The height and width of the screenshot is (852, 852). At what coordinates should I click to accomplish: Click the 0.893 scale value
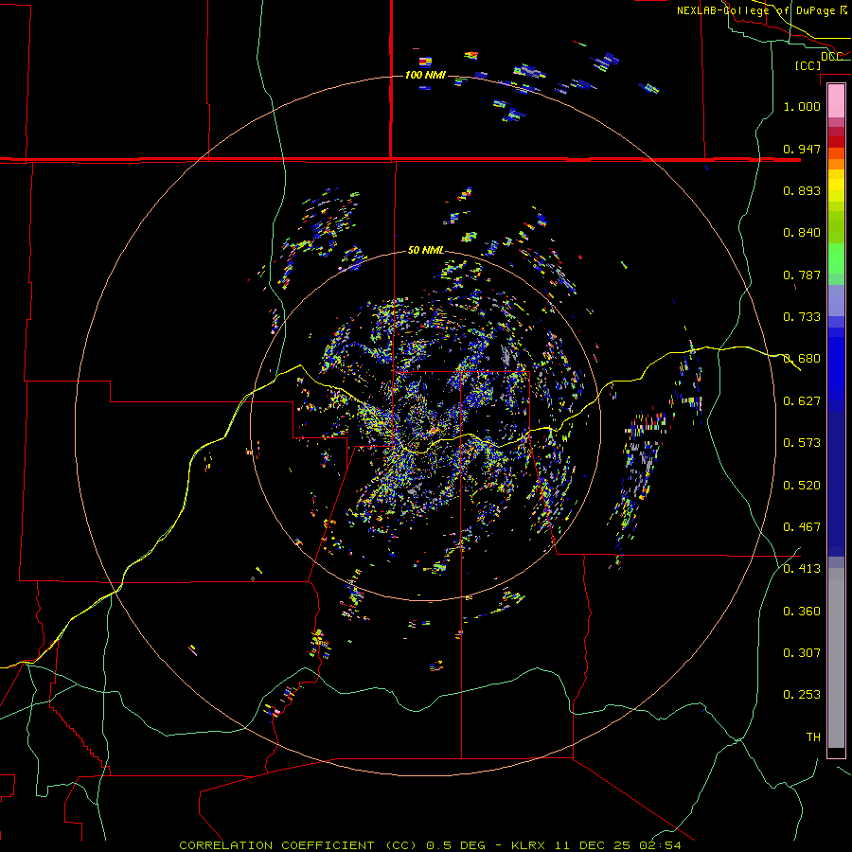(802, 190)
